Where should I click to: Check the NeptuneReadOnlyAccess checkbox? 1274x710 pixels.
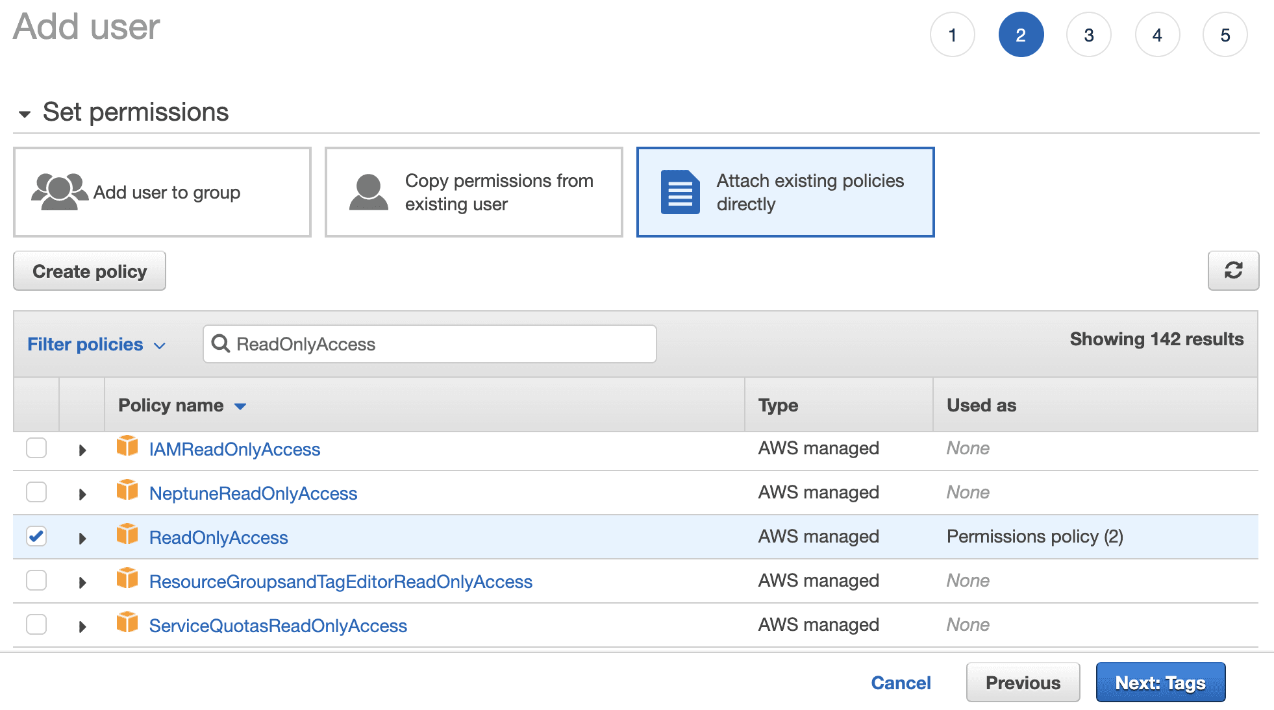click(36, 492)
